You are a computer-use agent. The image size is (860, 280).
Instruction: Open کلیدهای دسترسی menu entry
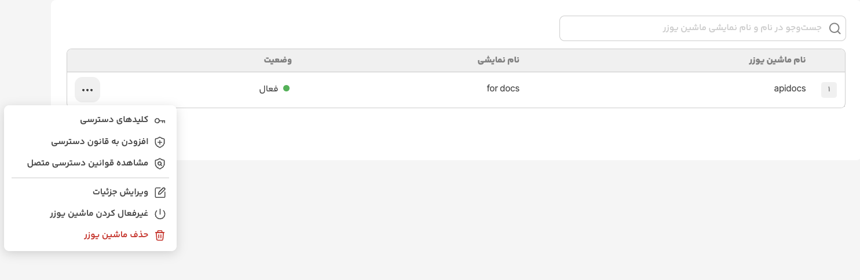(x=114, y=120)
